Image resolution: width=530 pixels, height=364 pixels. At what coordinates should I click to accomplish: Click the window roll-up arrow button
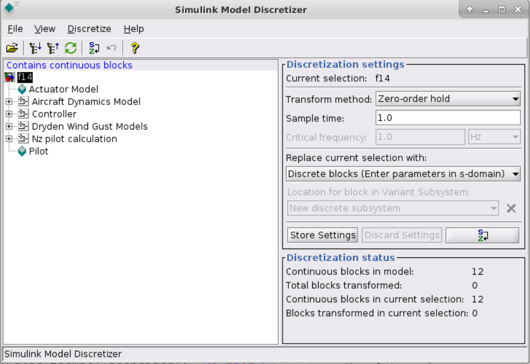470,9
